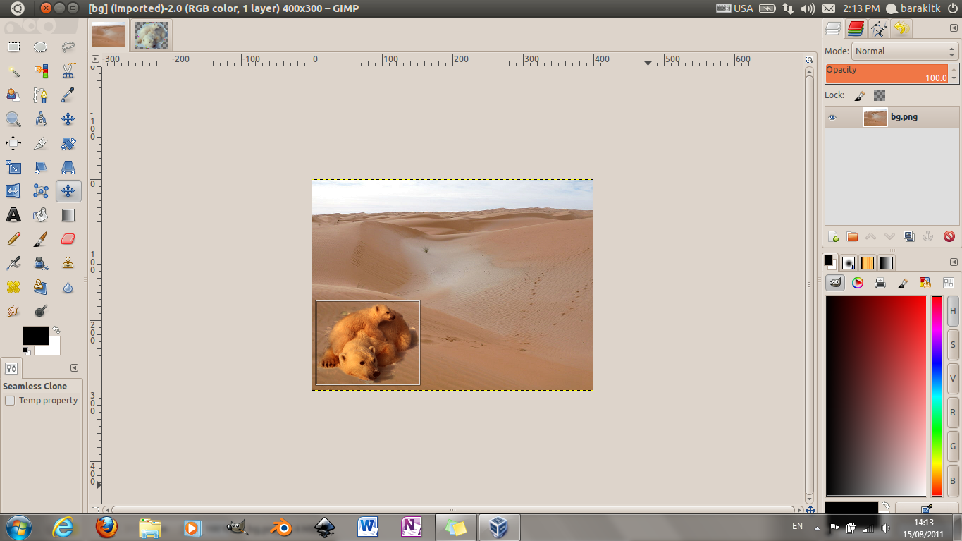The width and height of the screenshot is (962, 541).
Task: Open the layer Mode dropdown showing Normal
Action: (x=905, y=51)
